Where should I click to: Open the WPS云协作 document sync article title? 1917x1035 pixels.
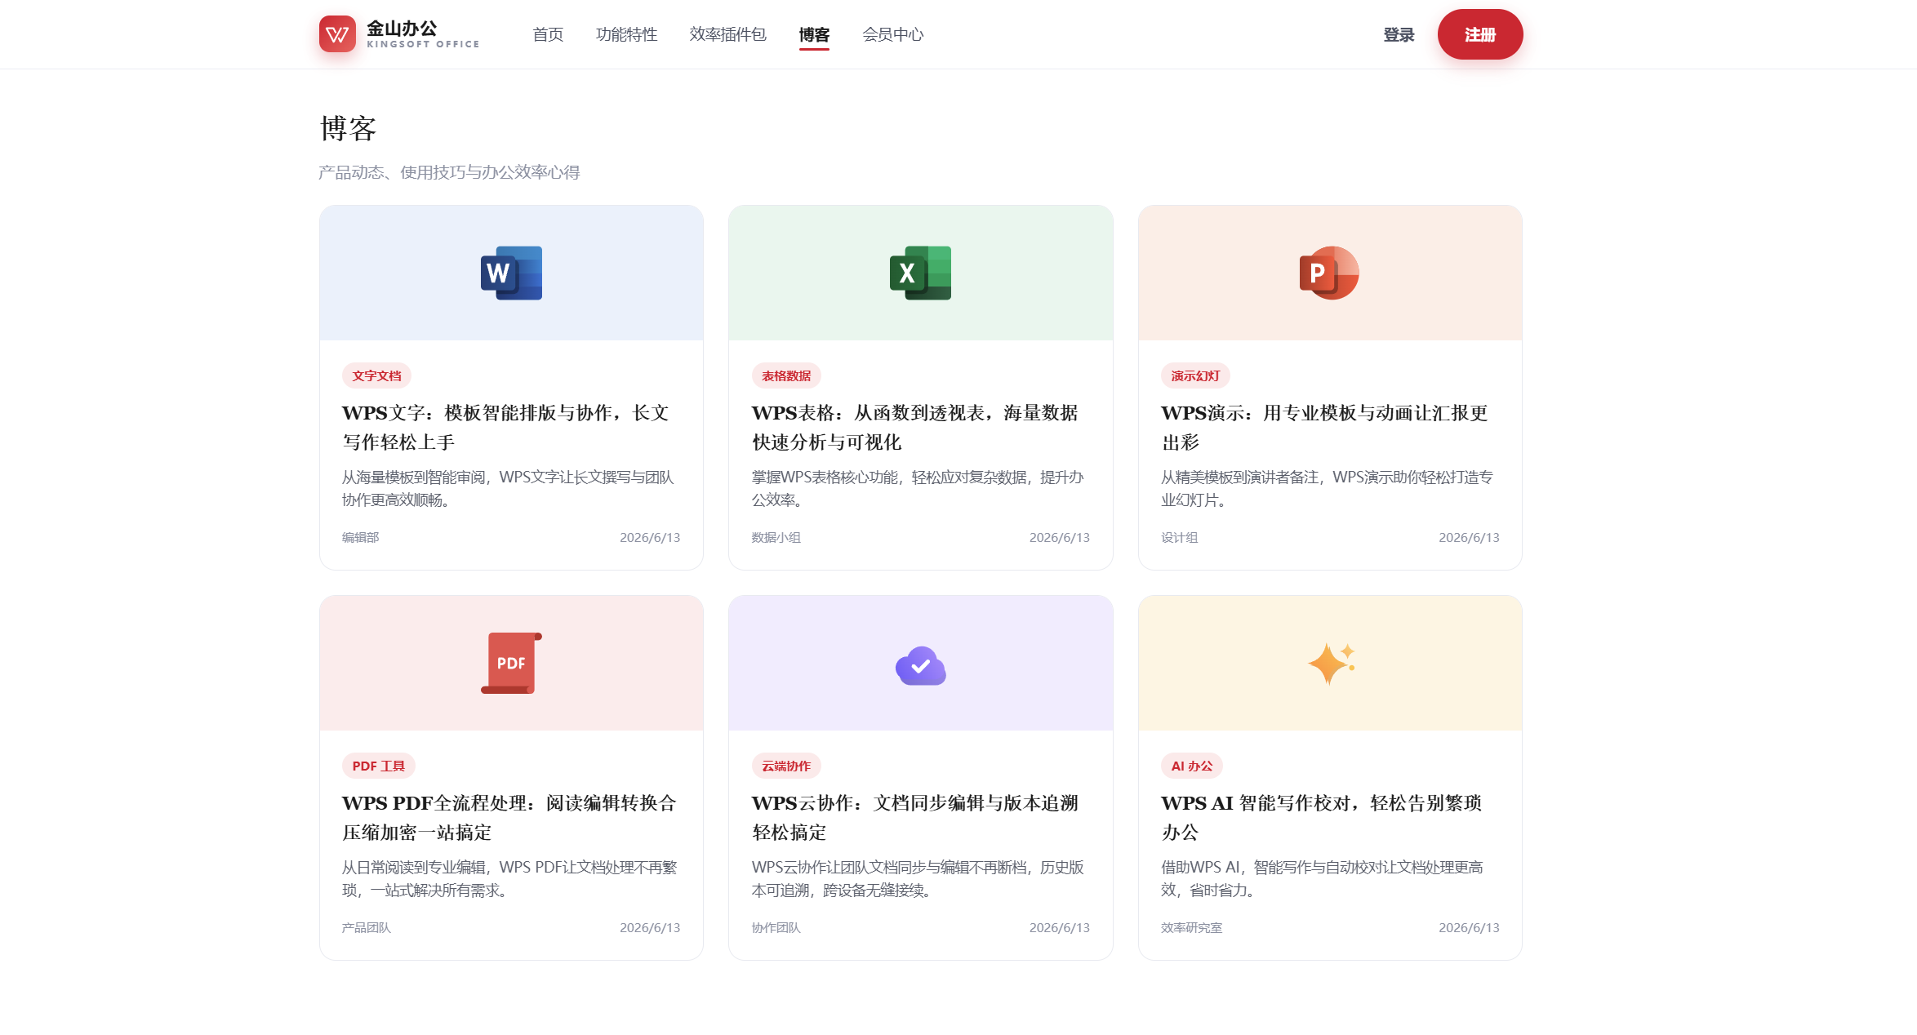[915, 818]
